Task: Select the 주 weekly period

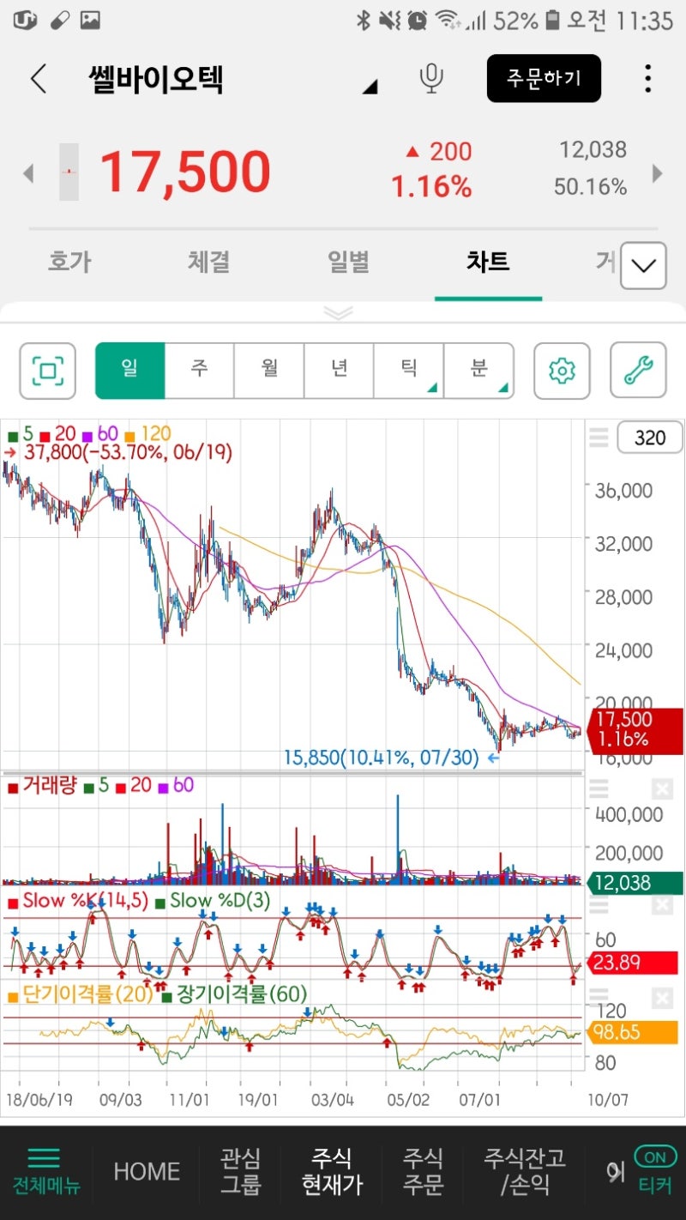Action: 199,371
